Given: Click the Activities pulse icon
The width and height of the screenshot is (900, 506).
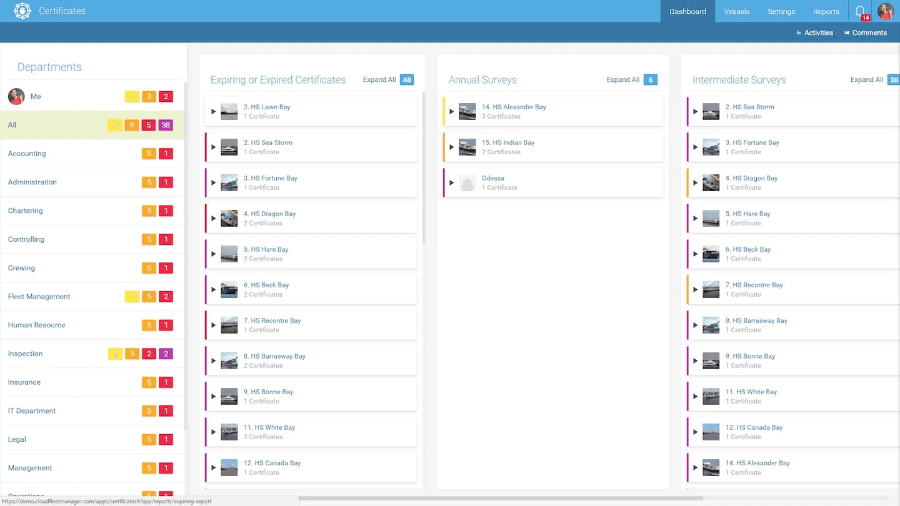Looking at the screenshot, I should (799, 33).
